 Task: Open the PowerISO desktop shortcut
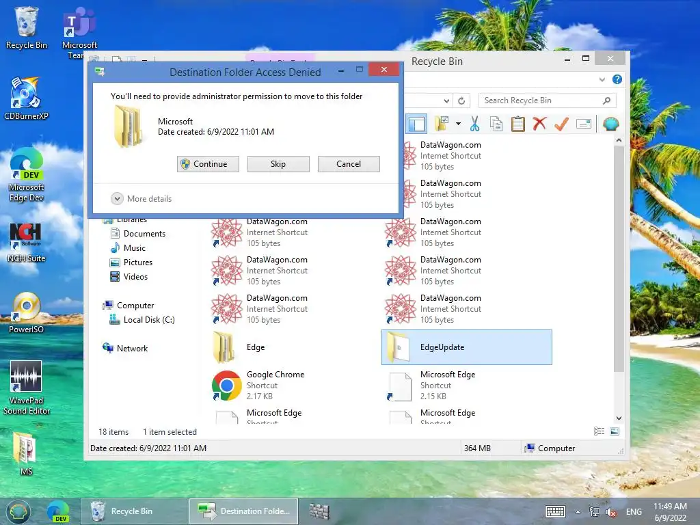click(x=26, y=313)
